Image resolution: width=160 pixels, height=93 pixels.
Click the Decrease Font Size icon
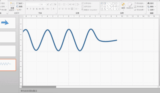tap(51, 5)
